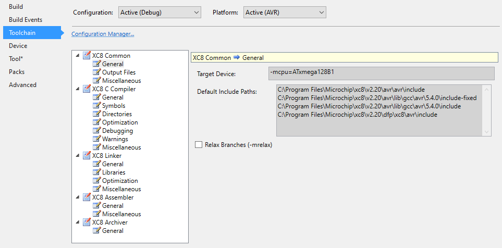Click the Symbols page icon

click(96, 106)
